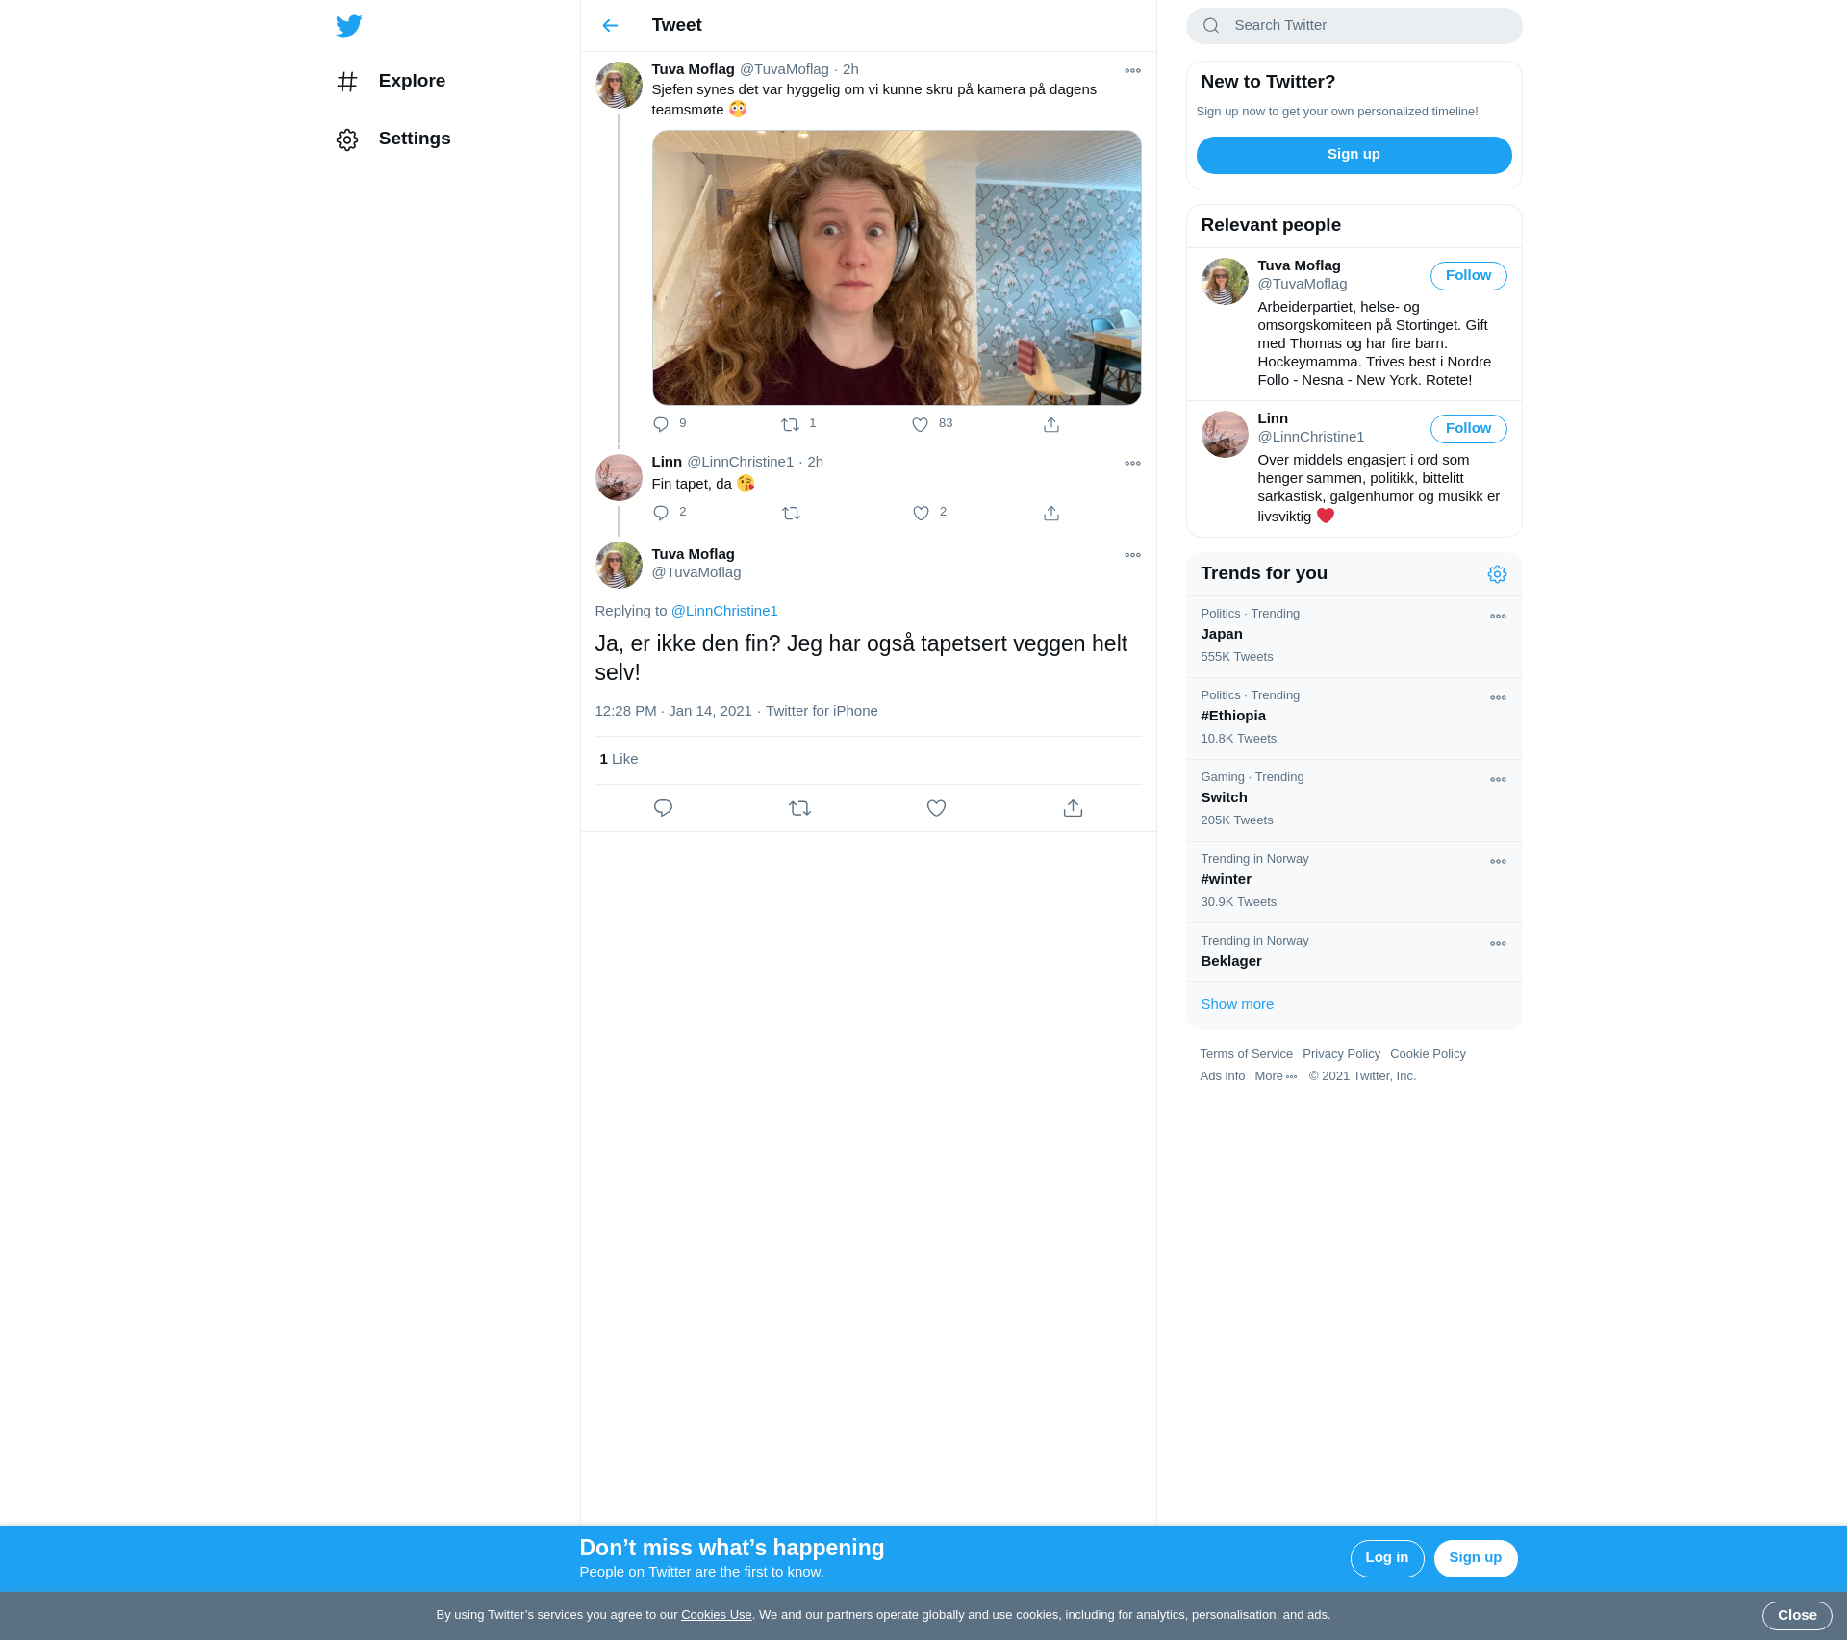Open Settings in left sidebar
The image size is (1847, 1640).
(414, 139)
